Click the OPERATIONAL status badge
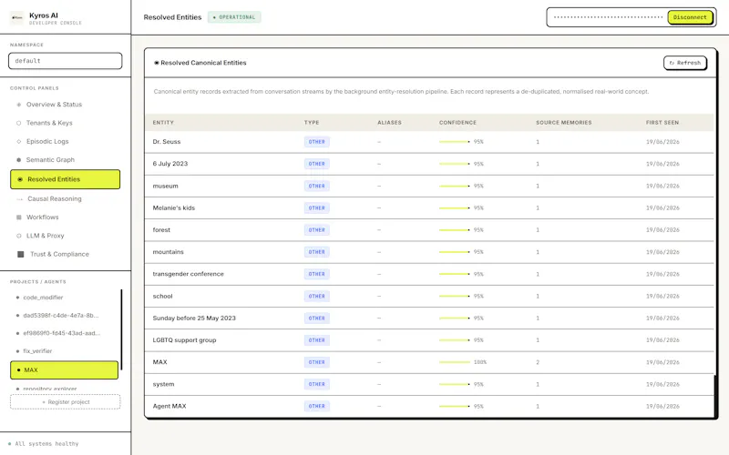 click(x=234, y=17)
